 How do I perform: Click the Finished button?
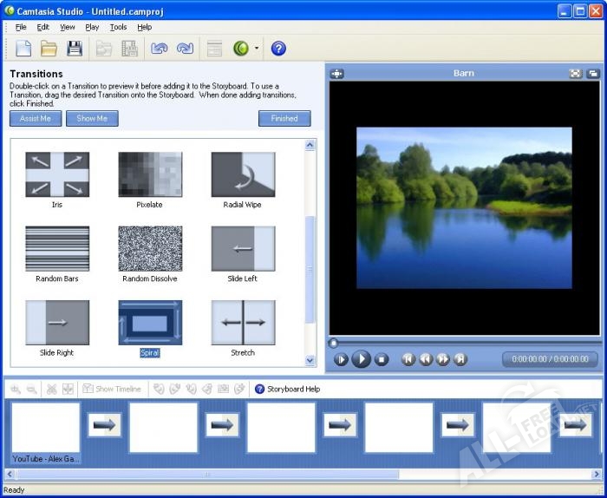[x=284, y=119]
